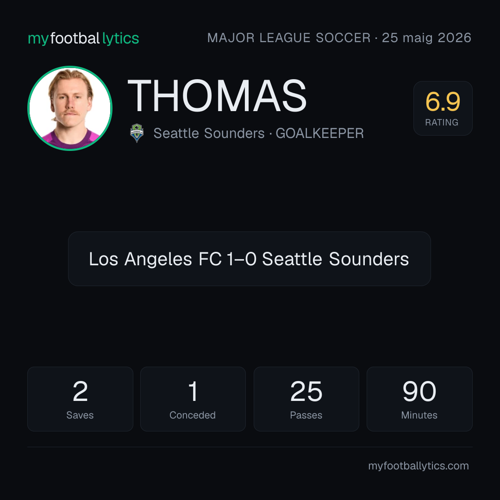
Task: Click the number 90 in Minutes
Action: 419,391
